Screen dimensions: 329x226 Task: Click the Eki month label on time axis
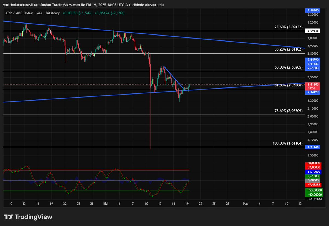pos(105,204)
